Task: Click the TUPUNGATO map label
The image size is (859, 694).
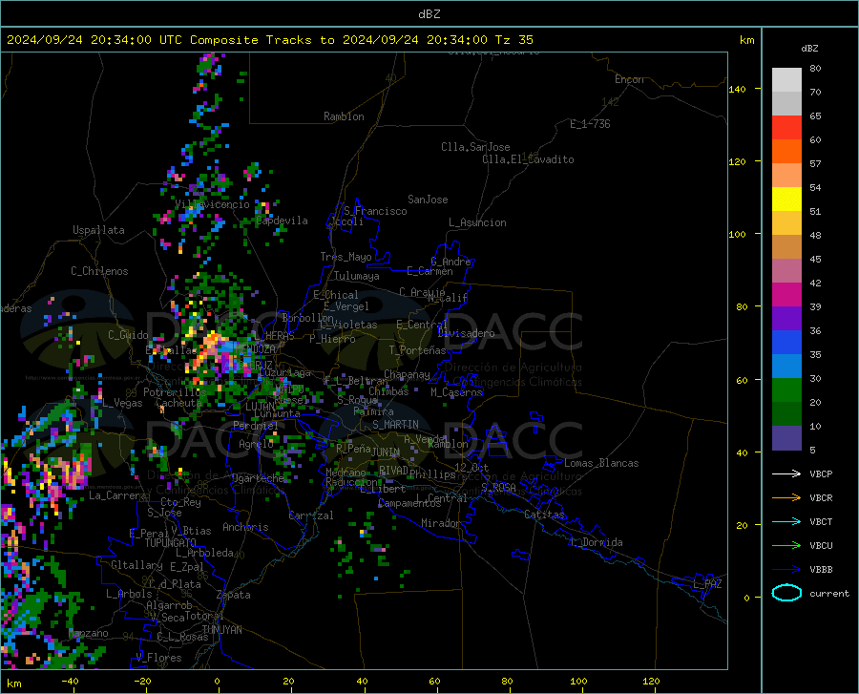Action: click(171, 543)
